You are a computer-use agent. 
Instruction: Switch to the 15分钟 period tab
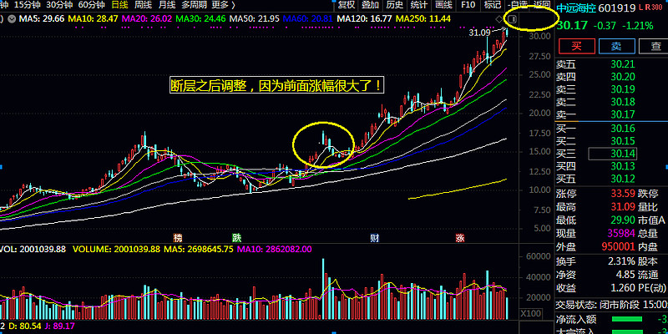click(28, 5)
